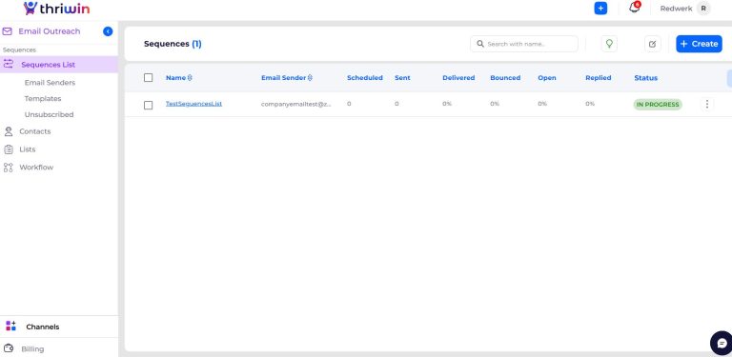Go to Templates
The image size is (732, 357).
point(43,98)
